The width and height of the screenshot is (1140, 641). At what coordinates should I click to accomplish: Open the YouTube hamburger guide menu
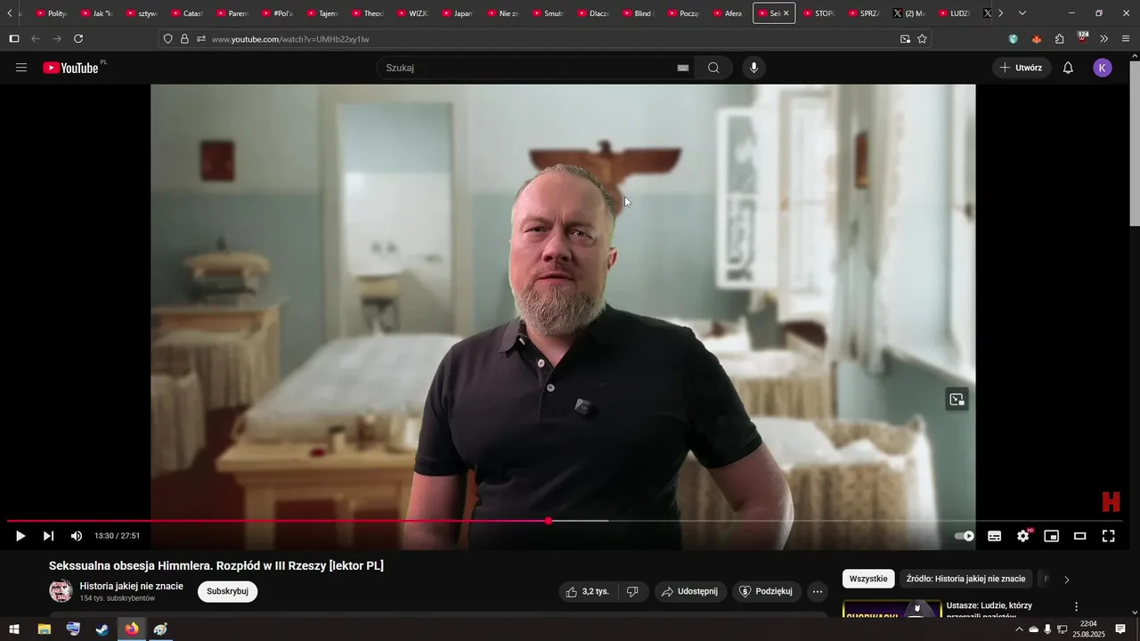[x=21, y=68]
